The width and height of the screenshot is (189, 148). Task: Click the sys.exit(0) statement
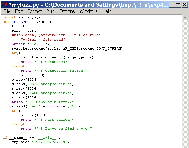coord(32,75)
